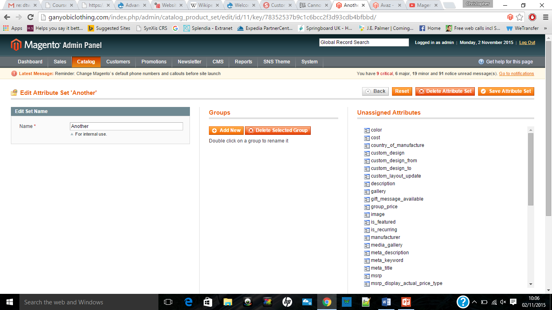Image resolution: width=552 pixels, height=310 pixels.
Task: Click the Add New group button
Action: 226,130
